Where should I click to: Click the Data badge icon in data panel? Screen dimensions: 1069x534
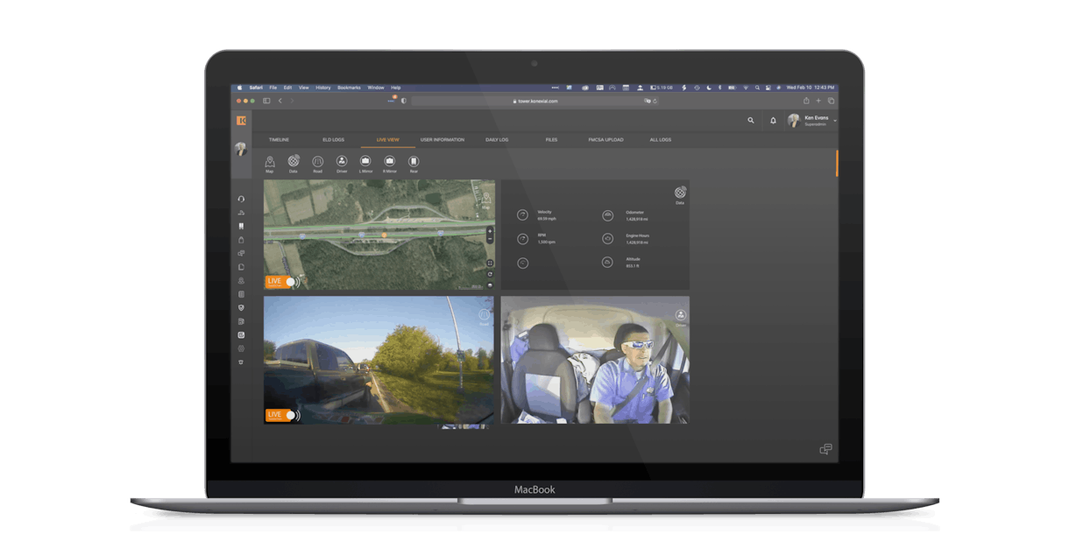tap(680, 193)
